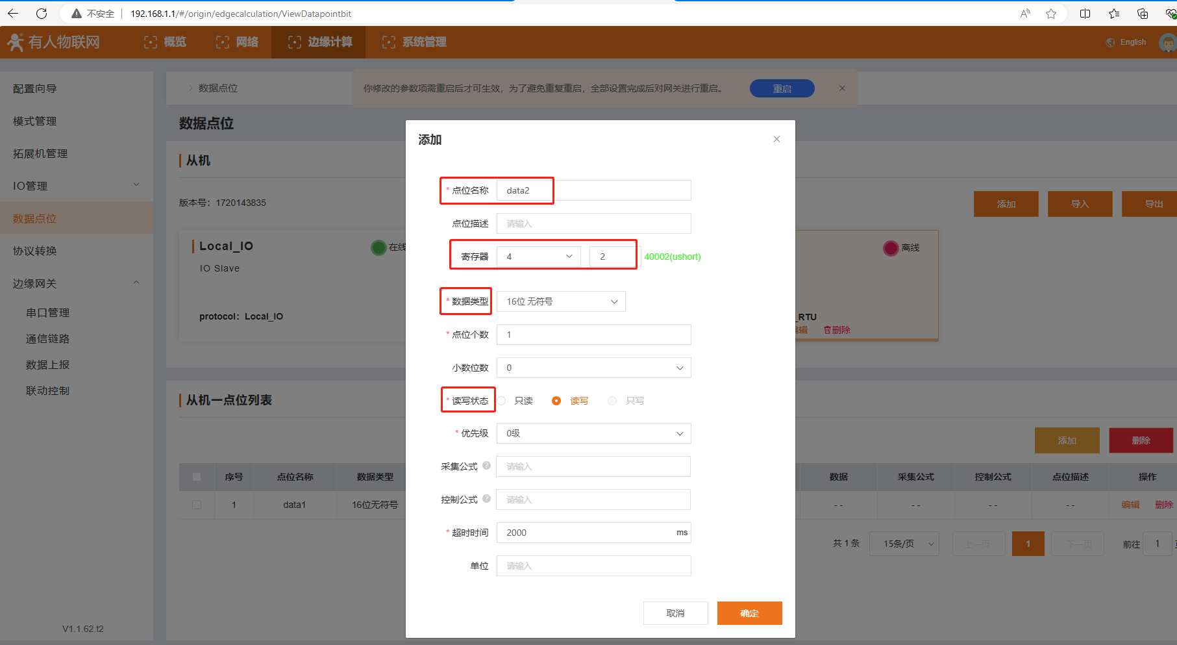Focus the 点位名称 input field

[x=594, y=190]
